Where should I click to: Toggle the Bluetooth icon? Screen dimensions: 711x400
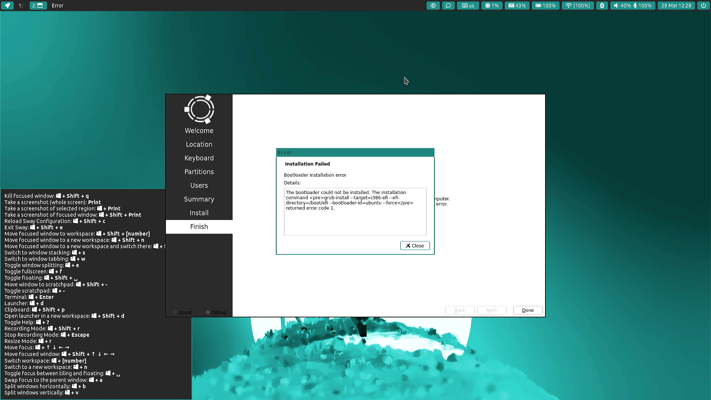click(x=602, y=6)
